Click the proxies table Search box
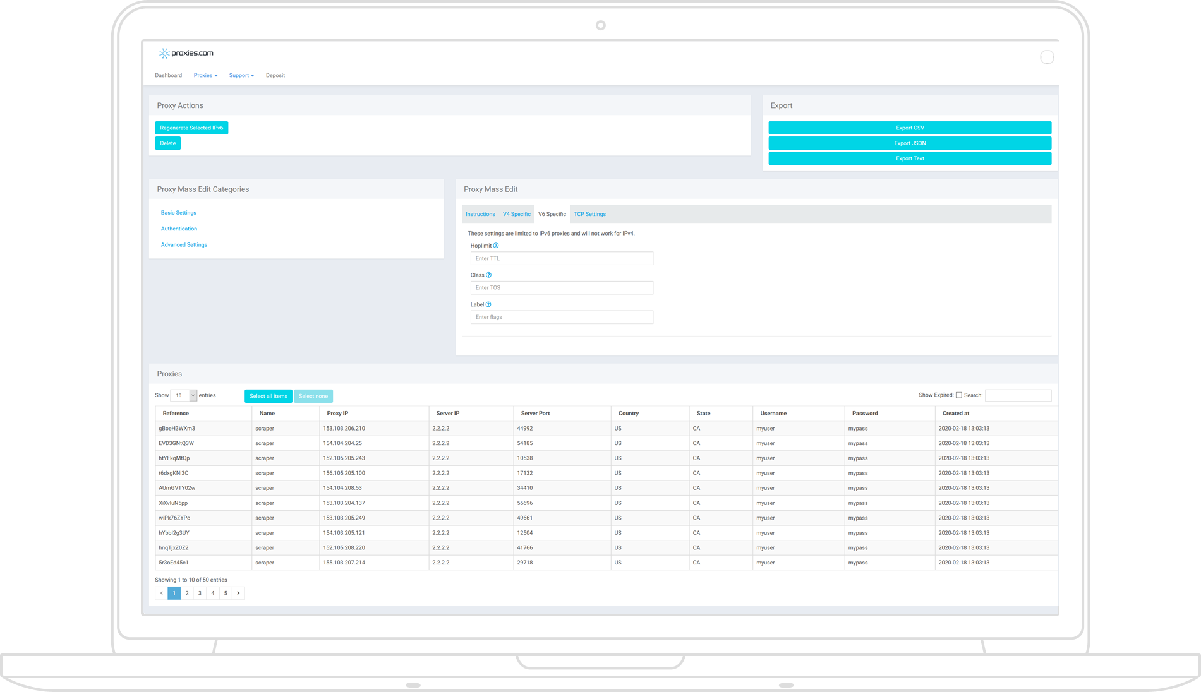The height and width of the screenshot is (692, 1201). pyautogui.click(x=1017, y=395)
